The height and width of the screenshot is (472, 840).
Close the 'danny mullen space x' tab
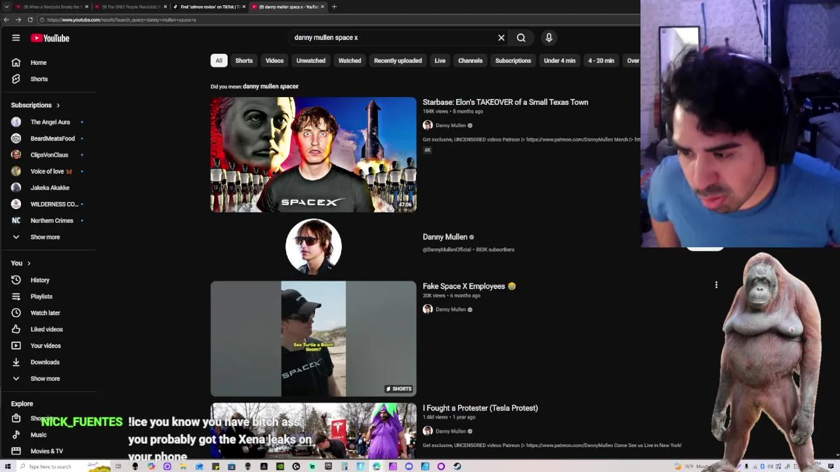(323, 7)
